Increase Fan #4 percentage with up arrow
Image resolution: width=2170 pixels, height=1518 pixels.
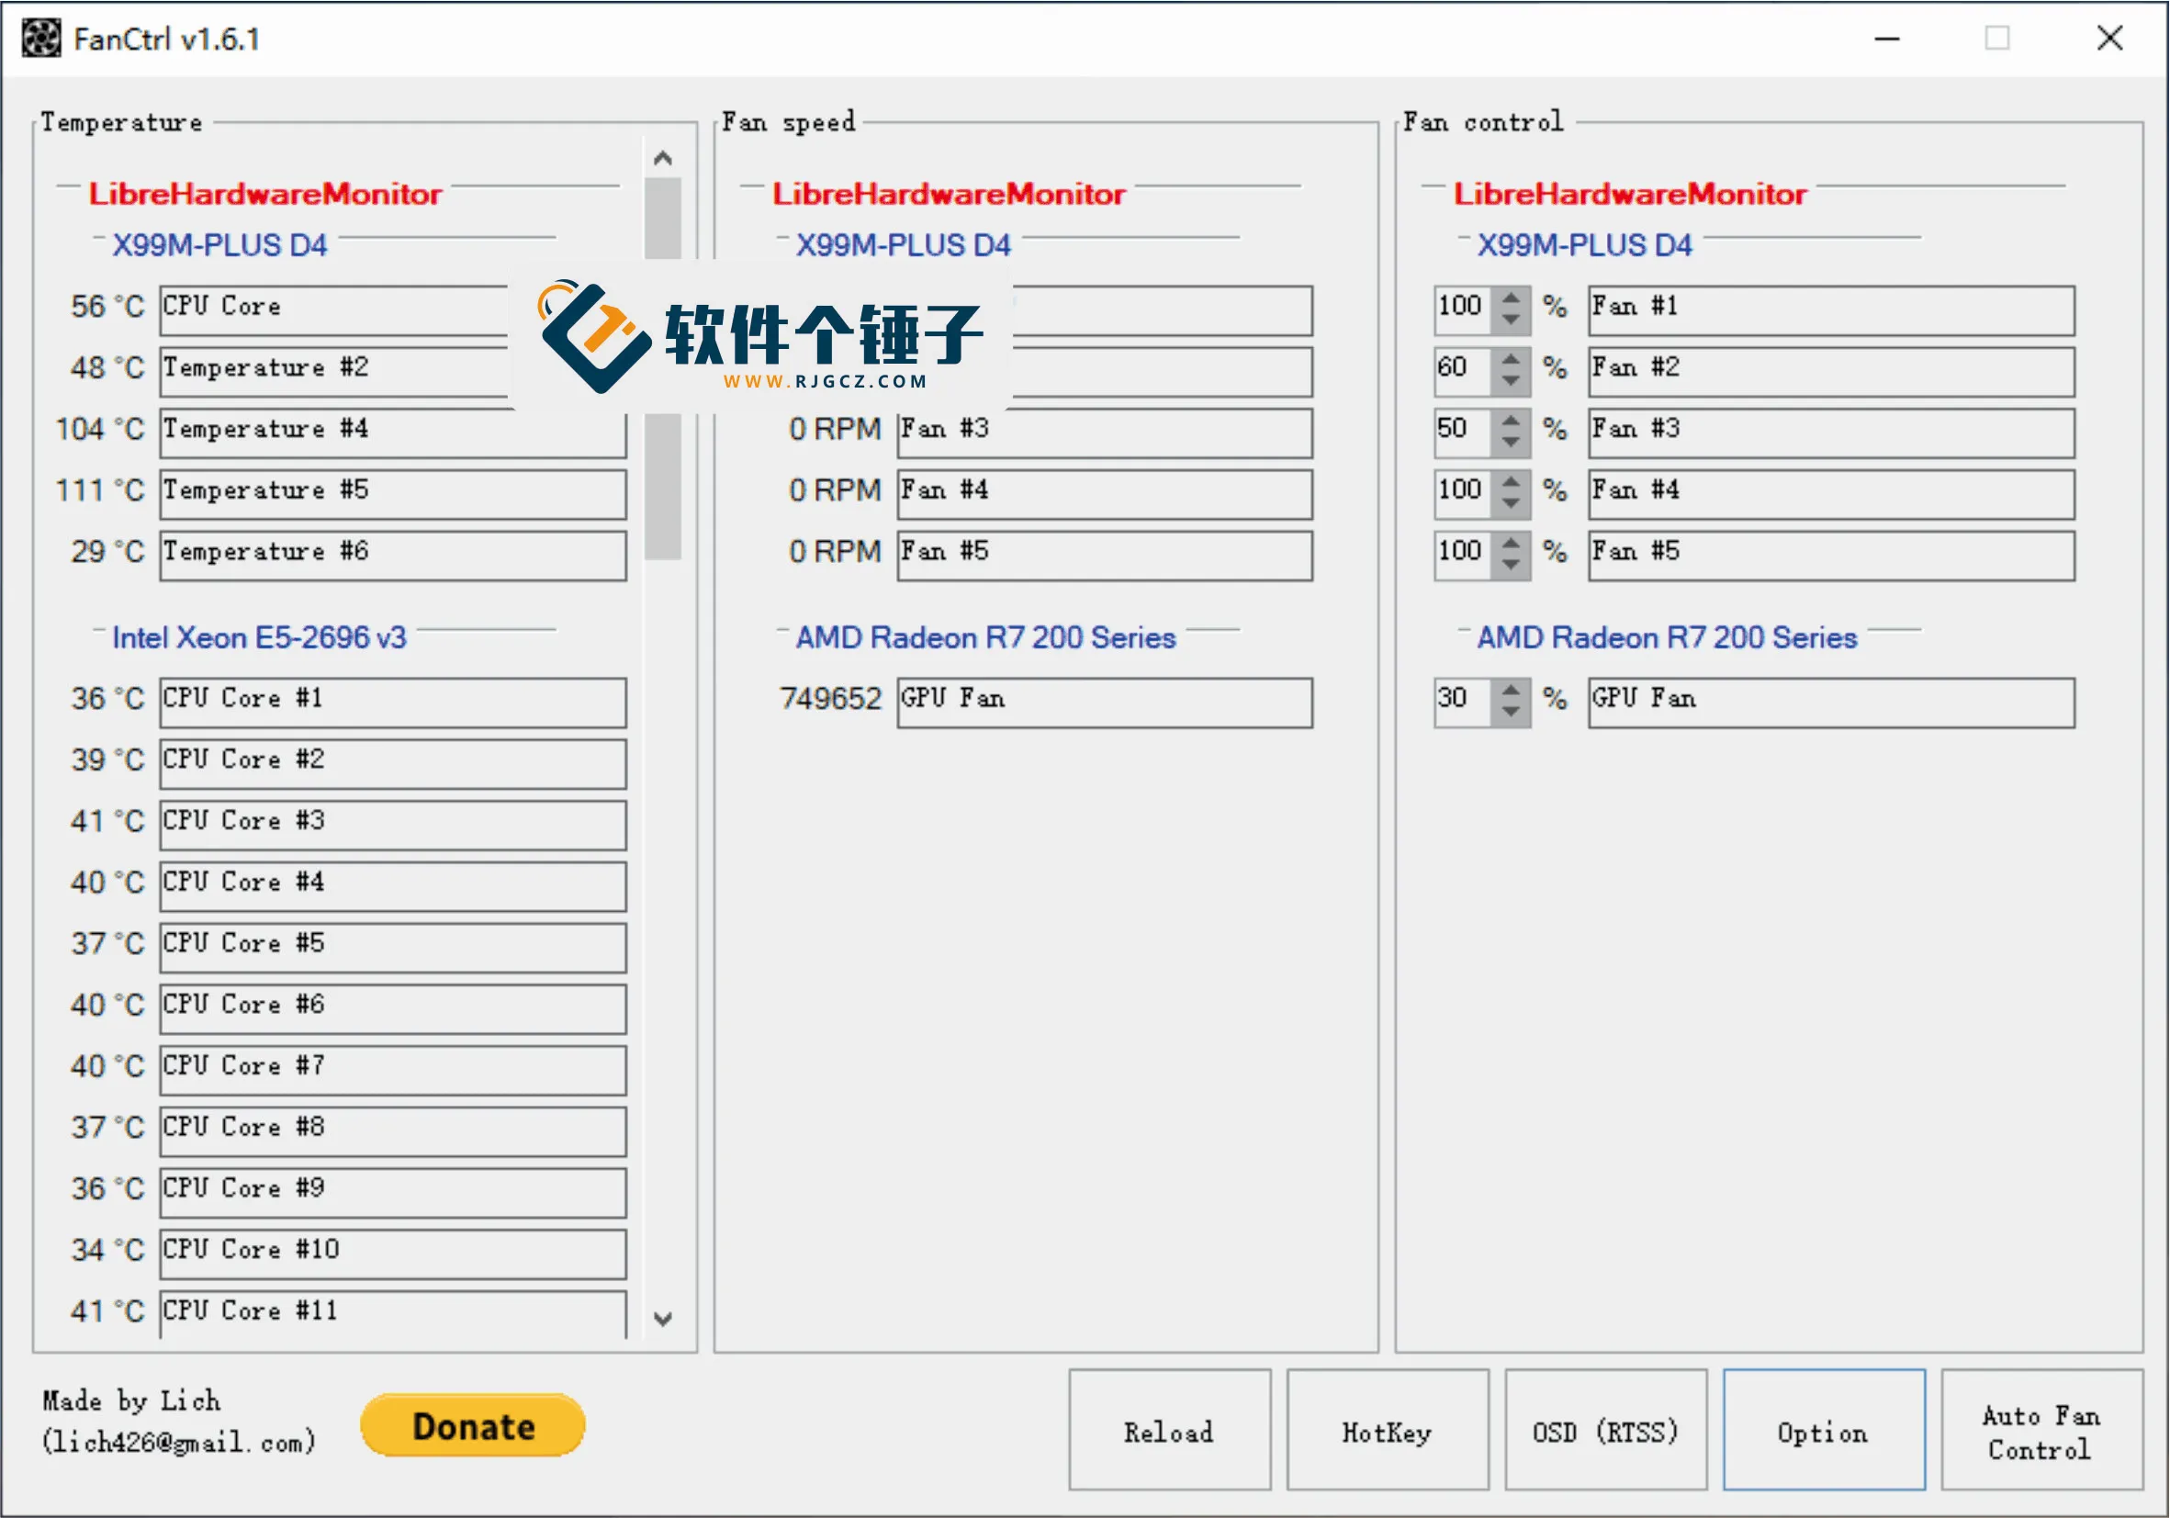[1512, 482]
